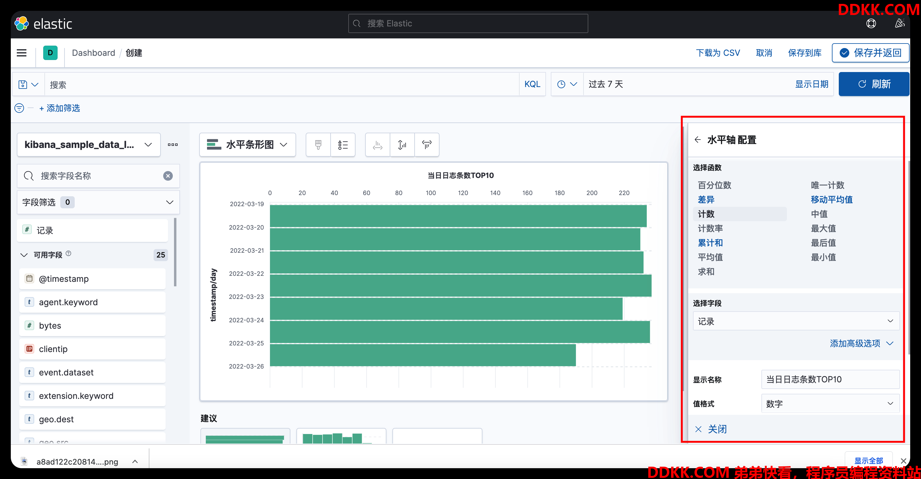Open the newsfeed celebration icon
The width and height of the screenshot is (921, 479).
[x=899, y=24]
